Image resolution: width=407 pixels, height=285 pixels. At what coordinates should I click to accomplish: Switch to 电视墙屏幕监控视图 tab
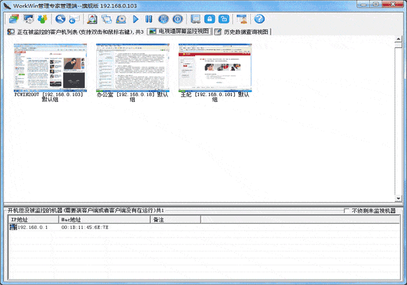coord(180,31)
